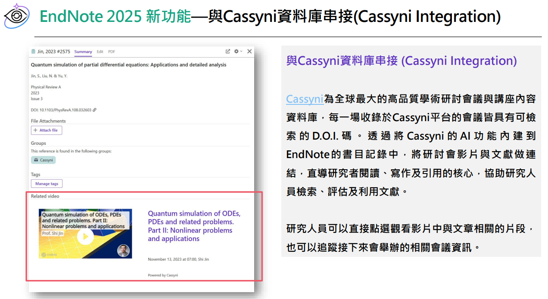Toggle open the Edit view of the record
Screen dimensions: 548x299
point(100,52)
